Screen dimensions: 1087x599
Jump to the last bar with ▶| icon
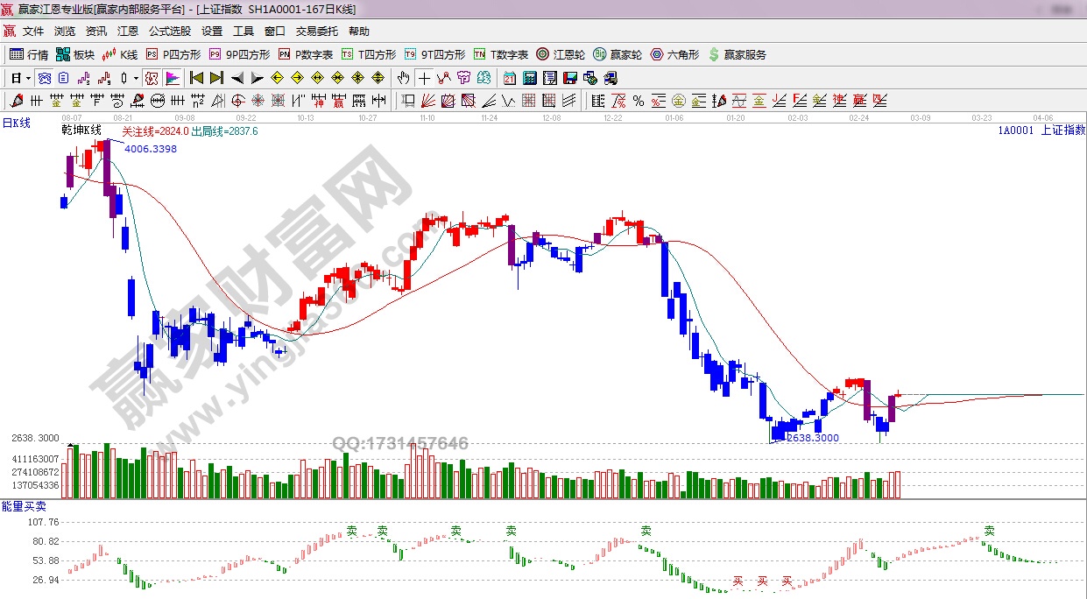[x=216, y=78]
